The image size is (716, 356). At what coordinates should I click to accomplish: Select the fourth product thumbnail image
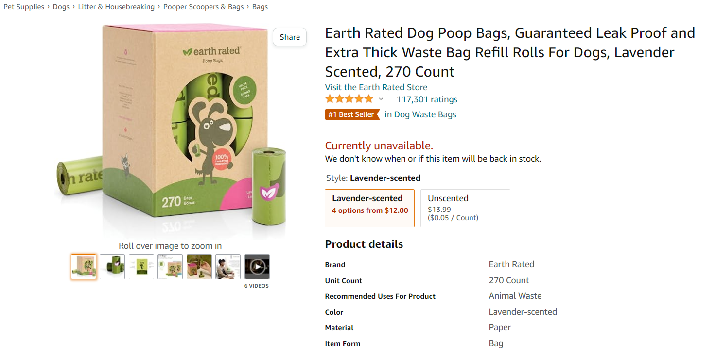coord(170,267)
